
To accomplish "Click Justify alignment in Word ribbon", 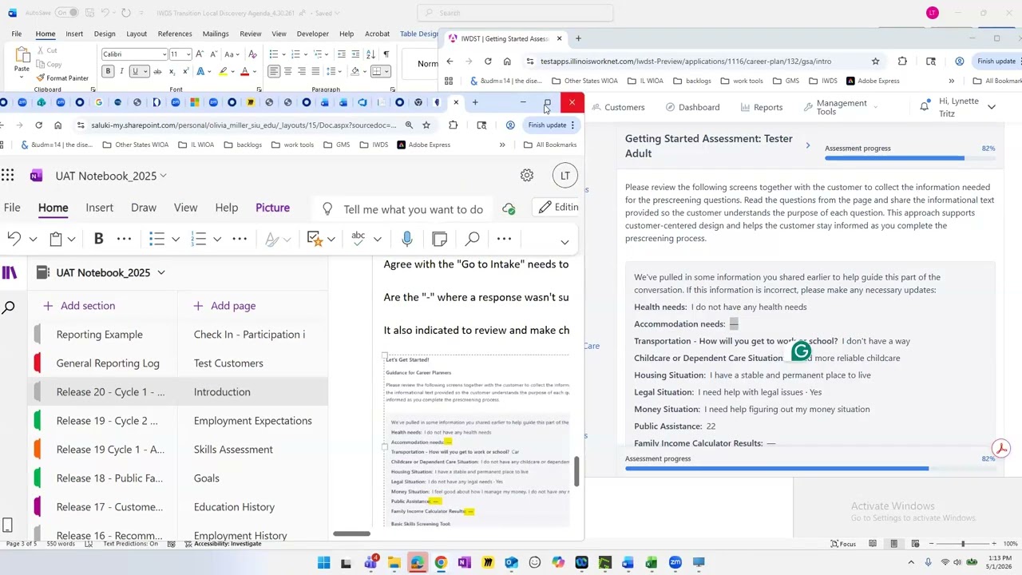I will 316,72.
